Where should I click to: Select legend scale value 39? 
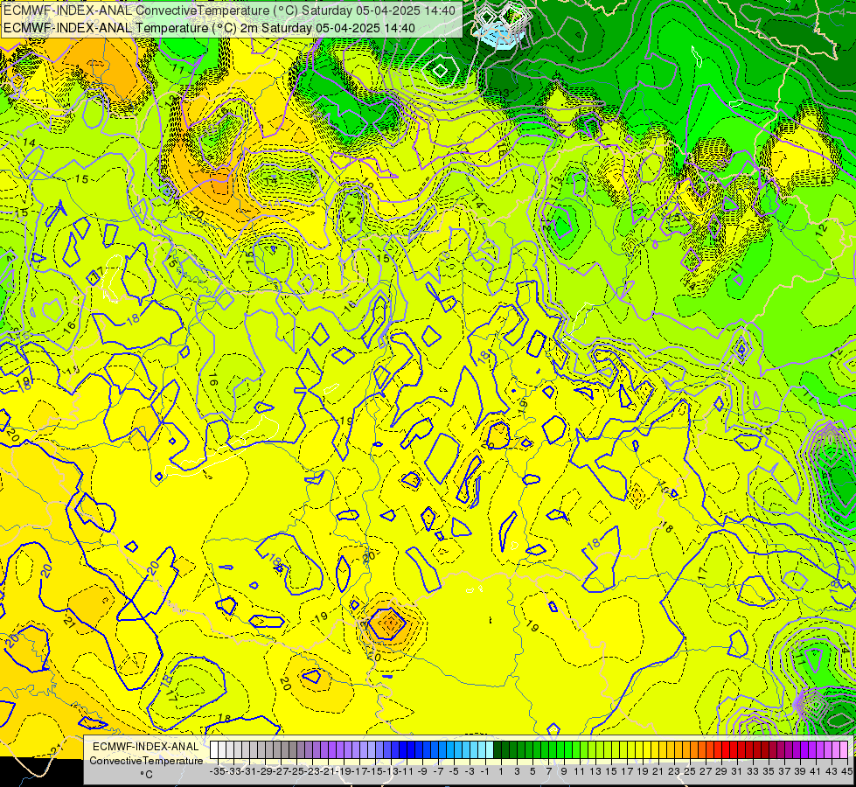800,771
